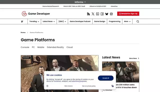The image size is (160, 92).
Task: Select the Console platform tab
Action: click(x=25, y=47)
